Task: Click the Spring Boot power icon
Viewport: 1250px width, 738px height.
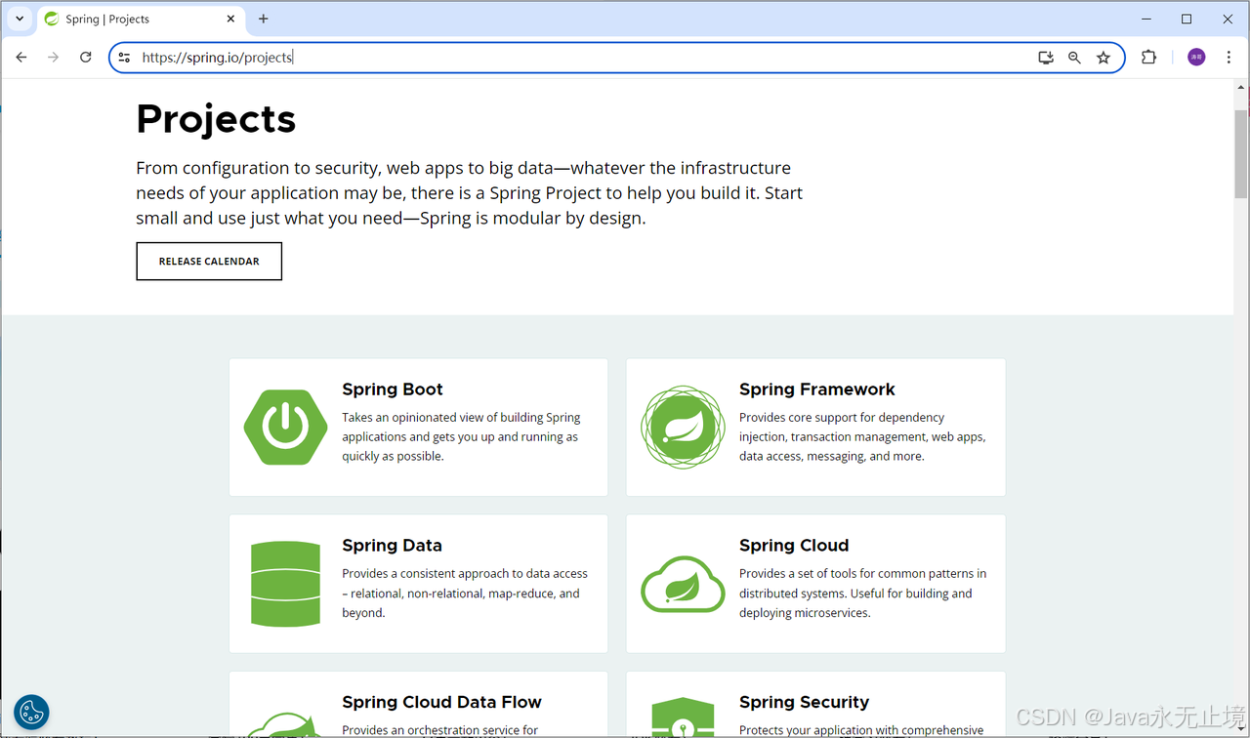Action: tap(285, 427)
